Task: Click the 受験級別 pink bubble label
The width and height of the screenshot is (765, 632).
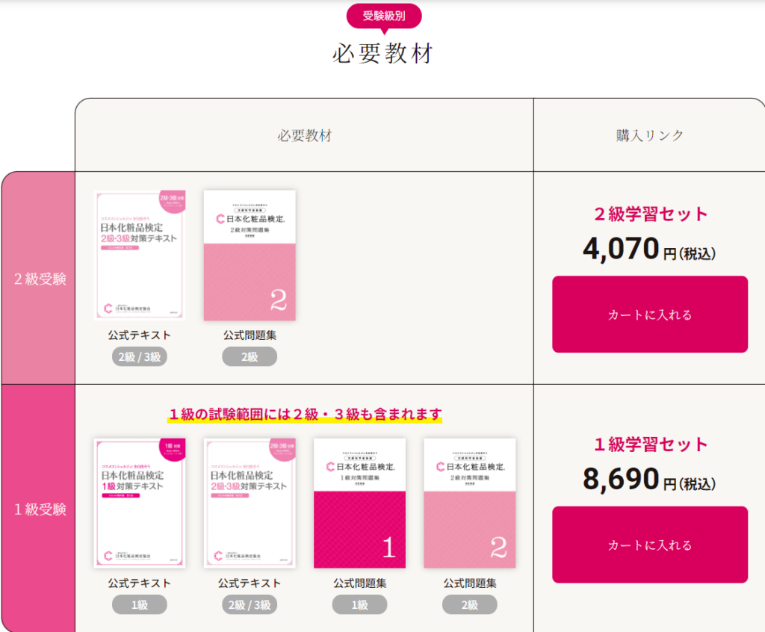Action: [x=384, y=16]
